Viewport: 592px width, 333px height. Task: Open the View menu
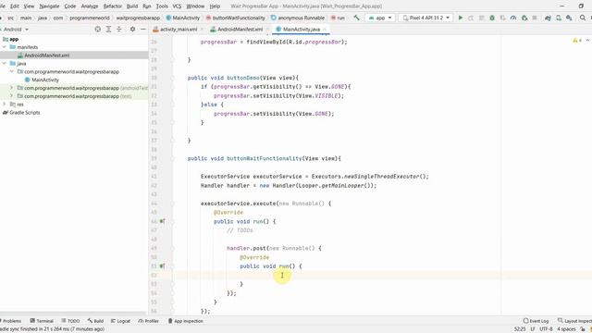pyautogui.click(x=29, y=6)
